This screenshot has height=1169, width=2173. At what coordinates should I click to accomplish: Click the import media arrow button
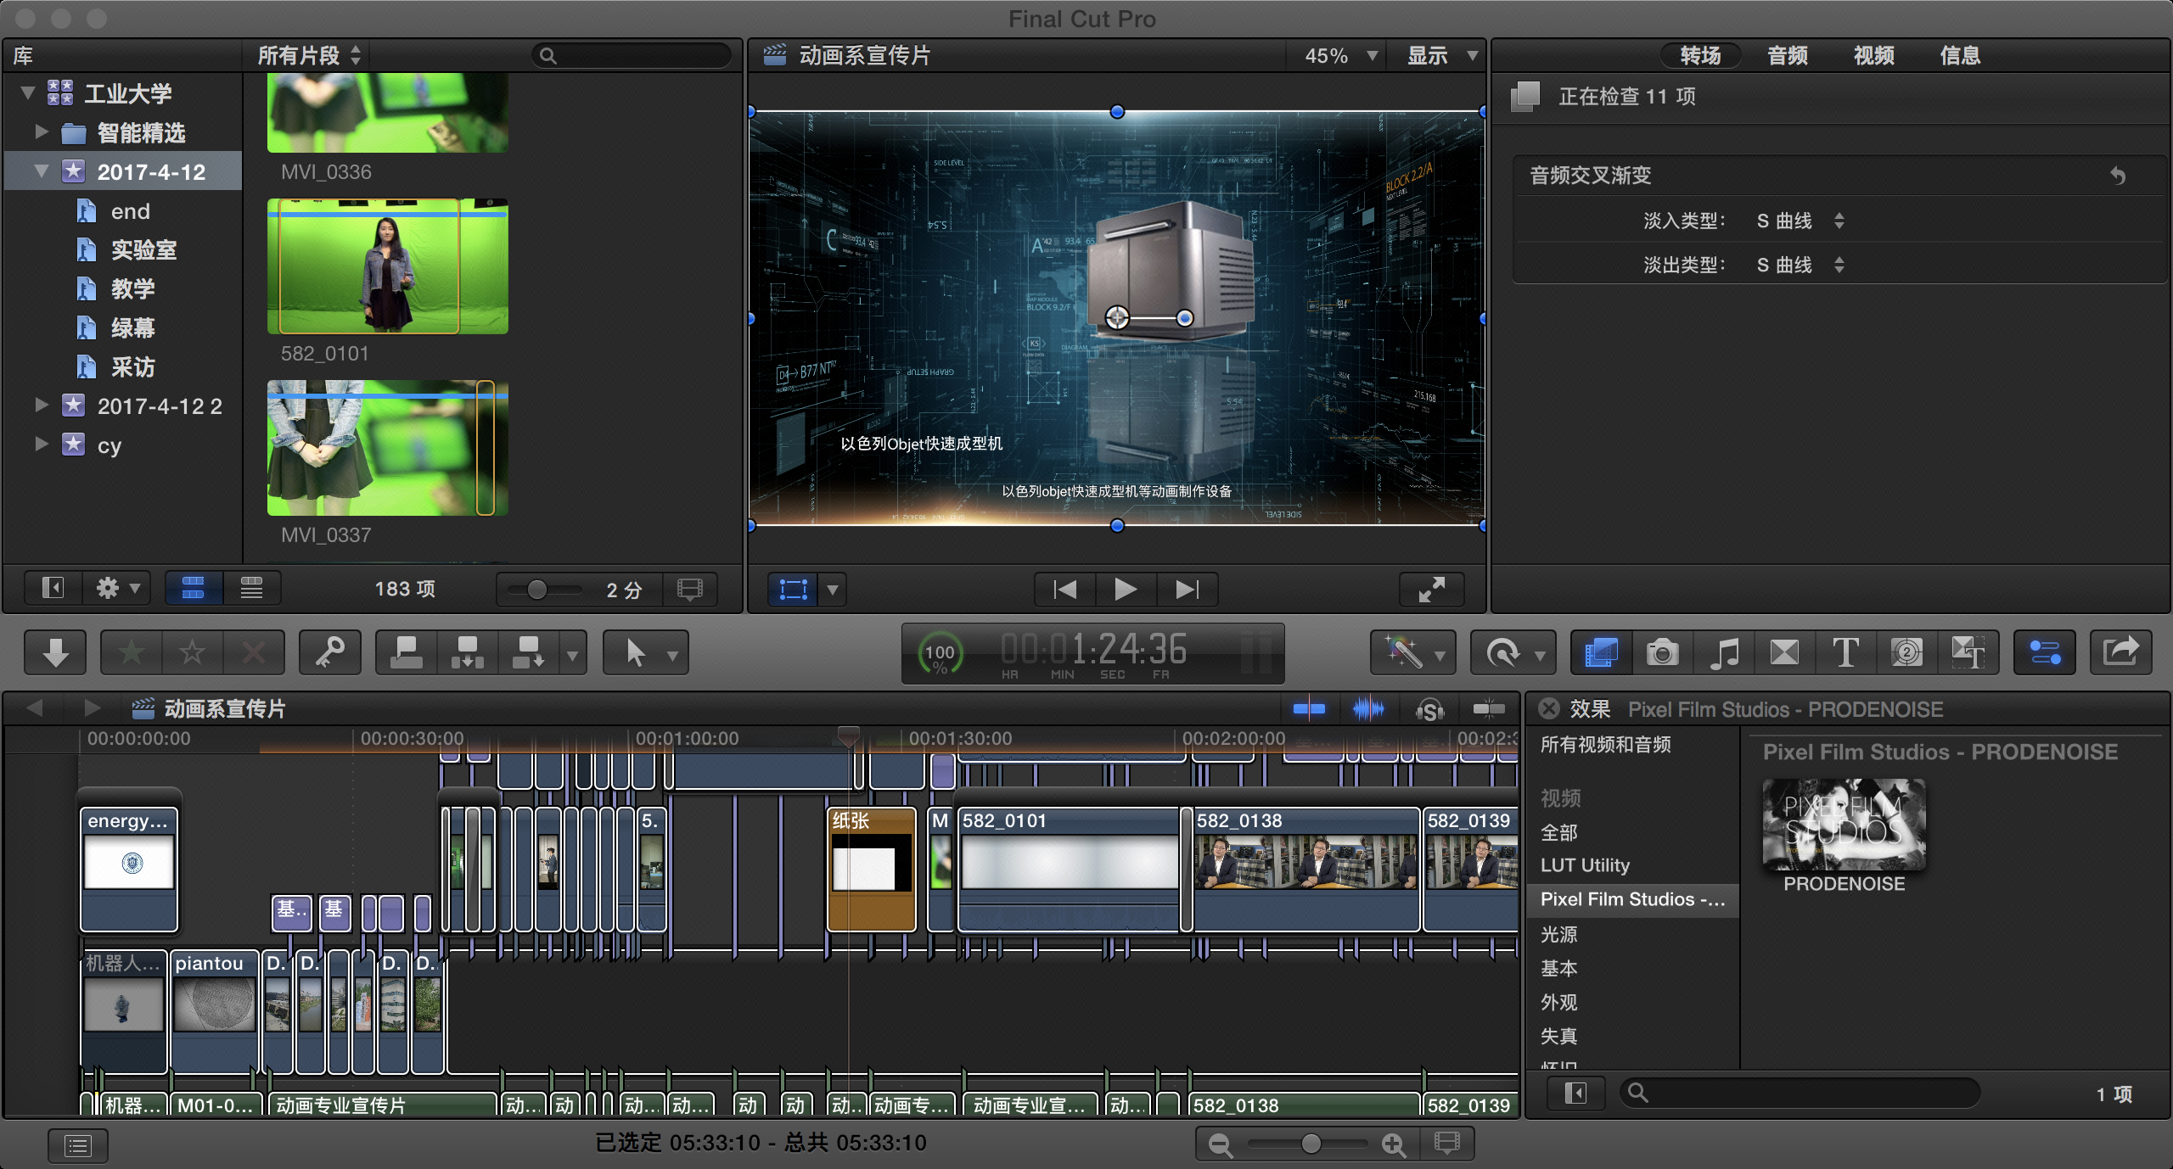[x=55, y=652]
